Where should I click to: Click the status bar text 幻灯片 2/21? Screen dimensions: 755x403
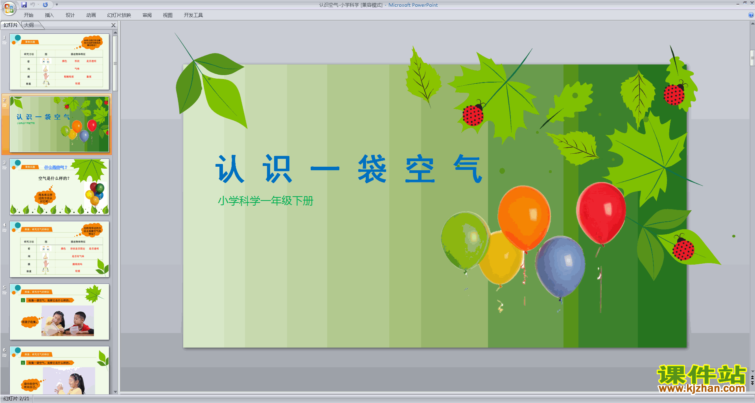tap(17, 399)
